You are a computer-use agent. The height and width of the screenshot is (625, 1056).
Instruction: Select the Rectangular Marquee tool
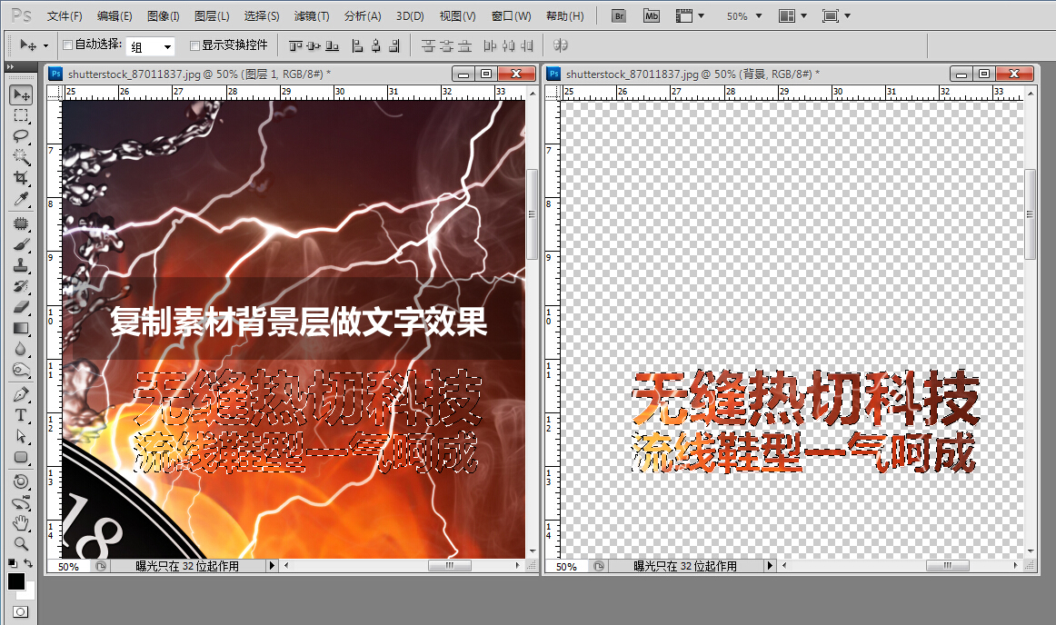[22, 116]
